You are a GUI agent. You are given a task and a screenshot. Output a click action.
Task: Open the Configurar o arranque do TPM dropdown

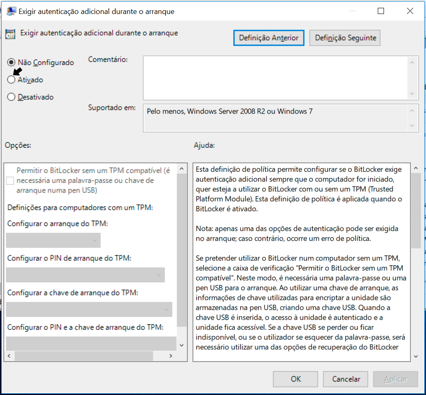pos(53,240)
